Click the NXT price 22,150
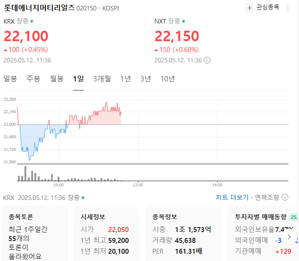Screen dimensions: 299x261 coord(177,36)
